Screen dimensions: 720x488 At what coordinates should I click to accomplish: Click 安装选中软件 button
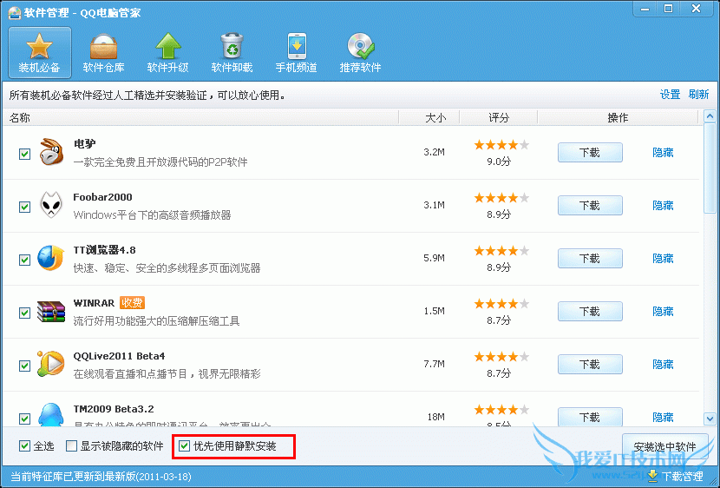(664, 445)
